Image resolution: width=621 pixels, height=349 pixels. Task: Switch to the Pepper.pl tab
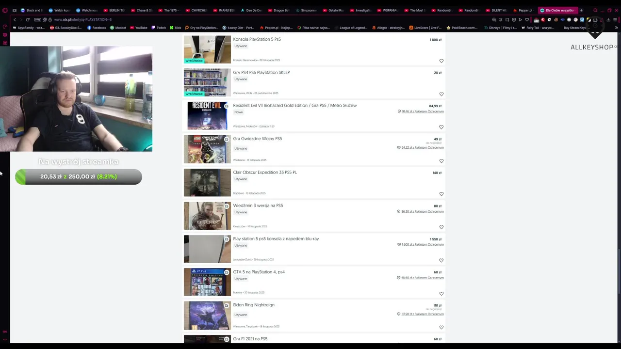pyautogui.click(x=523, y=10)
